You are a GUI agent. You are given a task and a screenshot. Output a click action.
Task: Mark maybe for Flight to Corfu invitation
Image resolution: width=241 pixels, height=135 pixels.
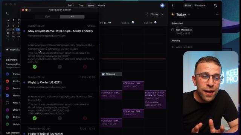click(x=60, y=118)
